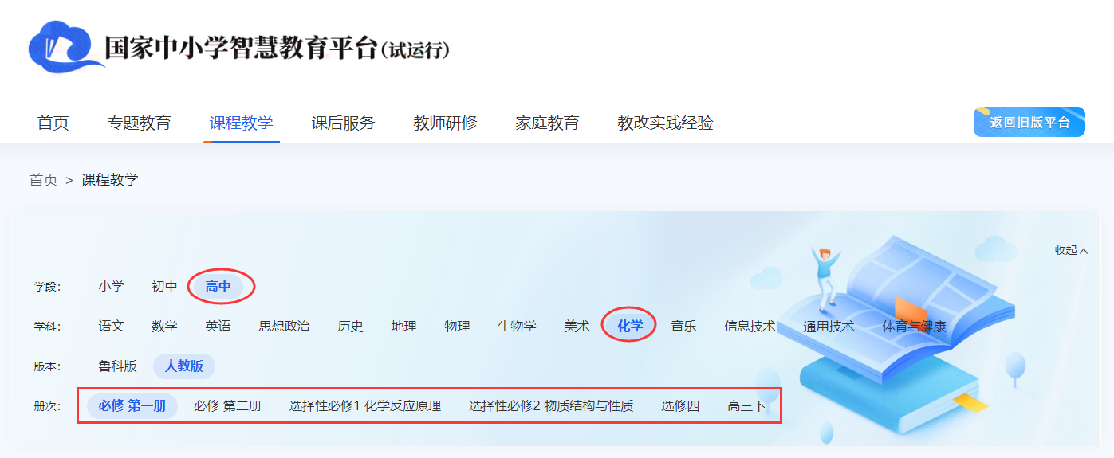Open the 首页 navigation tab

click(x=53, y=123)
